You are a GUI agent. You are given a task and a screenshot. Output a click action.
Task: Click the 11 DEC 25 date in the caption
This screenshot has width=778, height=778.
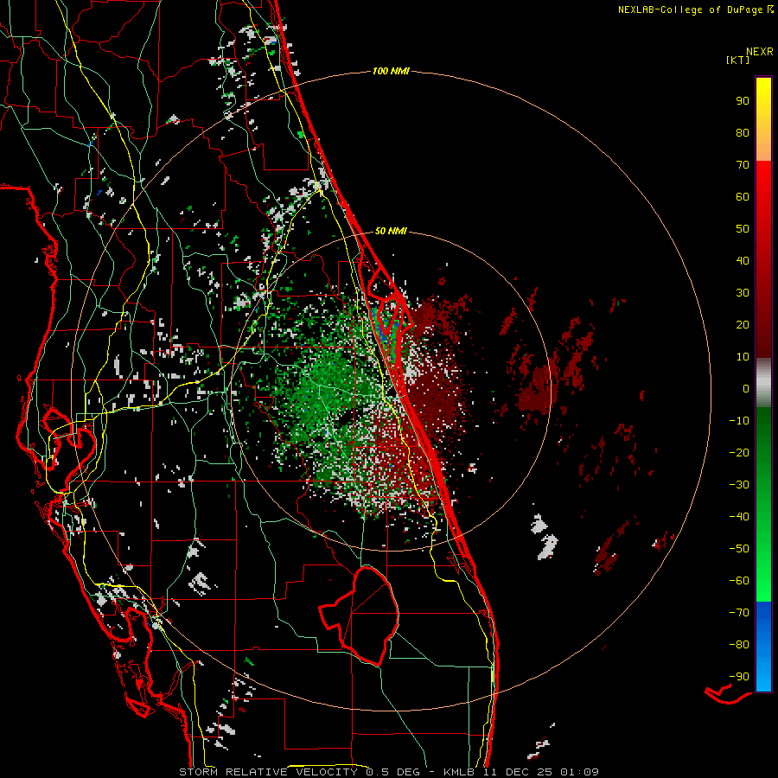coord(517,772)
